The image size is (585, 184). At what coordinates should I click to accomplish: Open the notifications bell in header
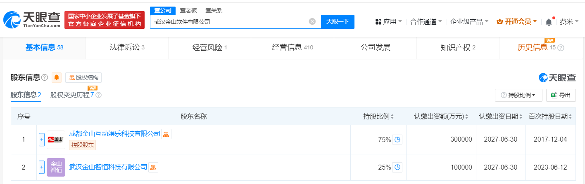549,22
